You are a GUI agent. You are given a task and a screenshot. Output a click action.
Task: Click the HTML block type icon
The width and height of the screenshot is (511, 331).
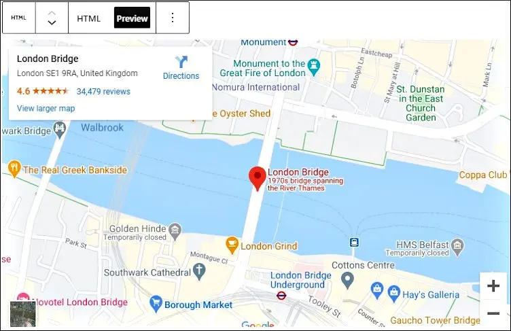point(18,18)
